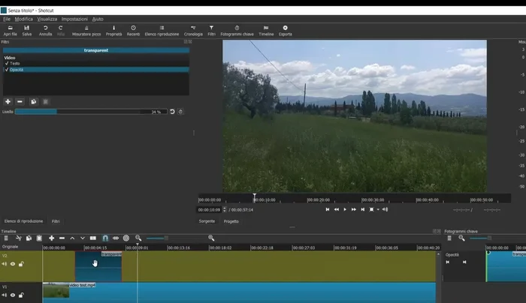526x303 pixels.
Task: Open the Fotogrammi chiave toolbar item
Action: coord(237,31)
